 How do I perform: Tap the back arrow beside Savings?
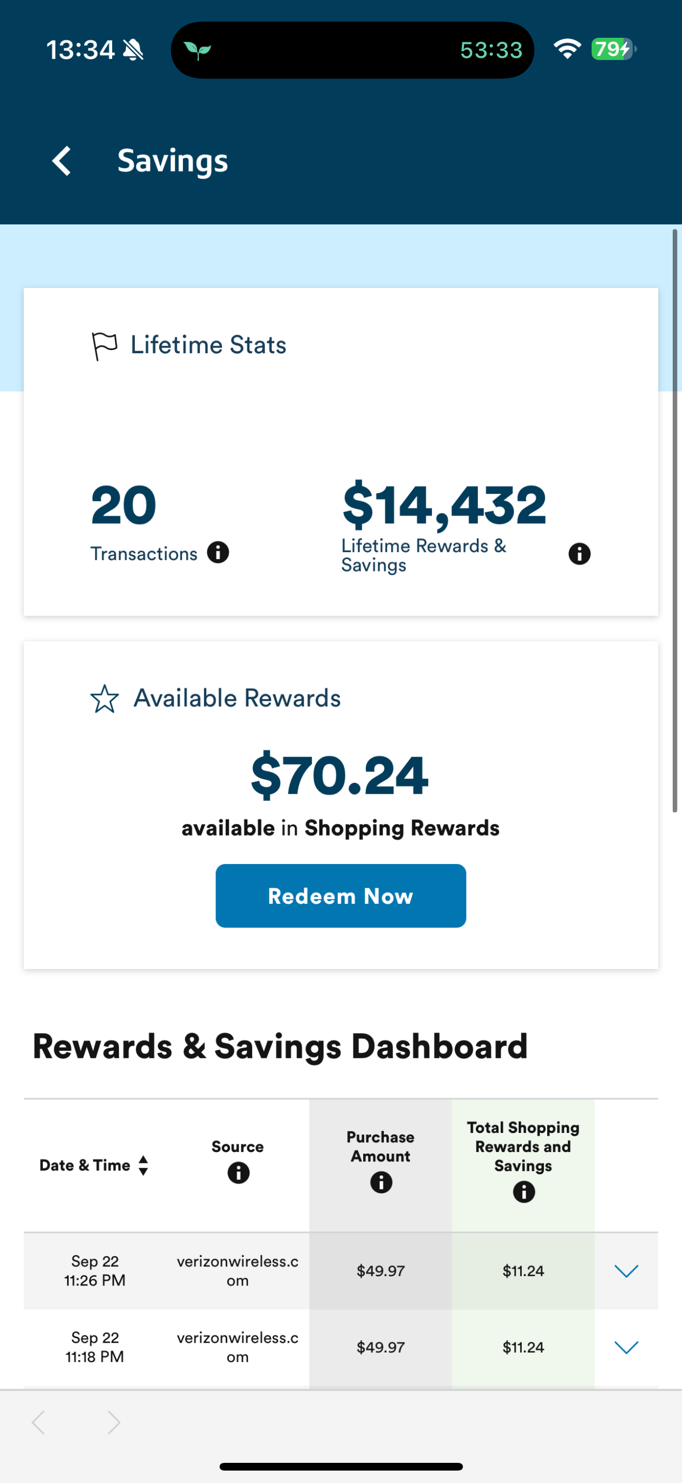(61, 161)
